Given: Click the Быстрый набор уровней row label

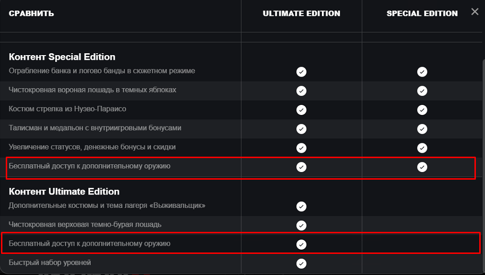Looking at the screenshot, I should pos(50,263).
